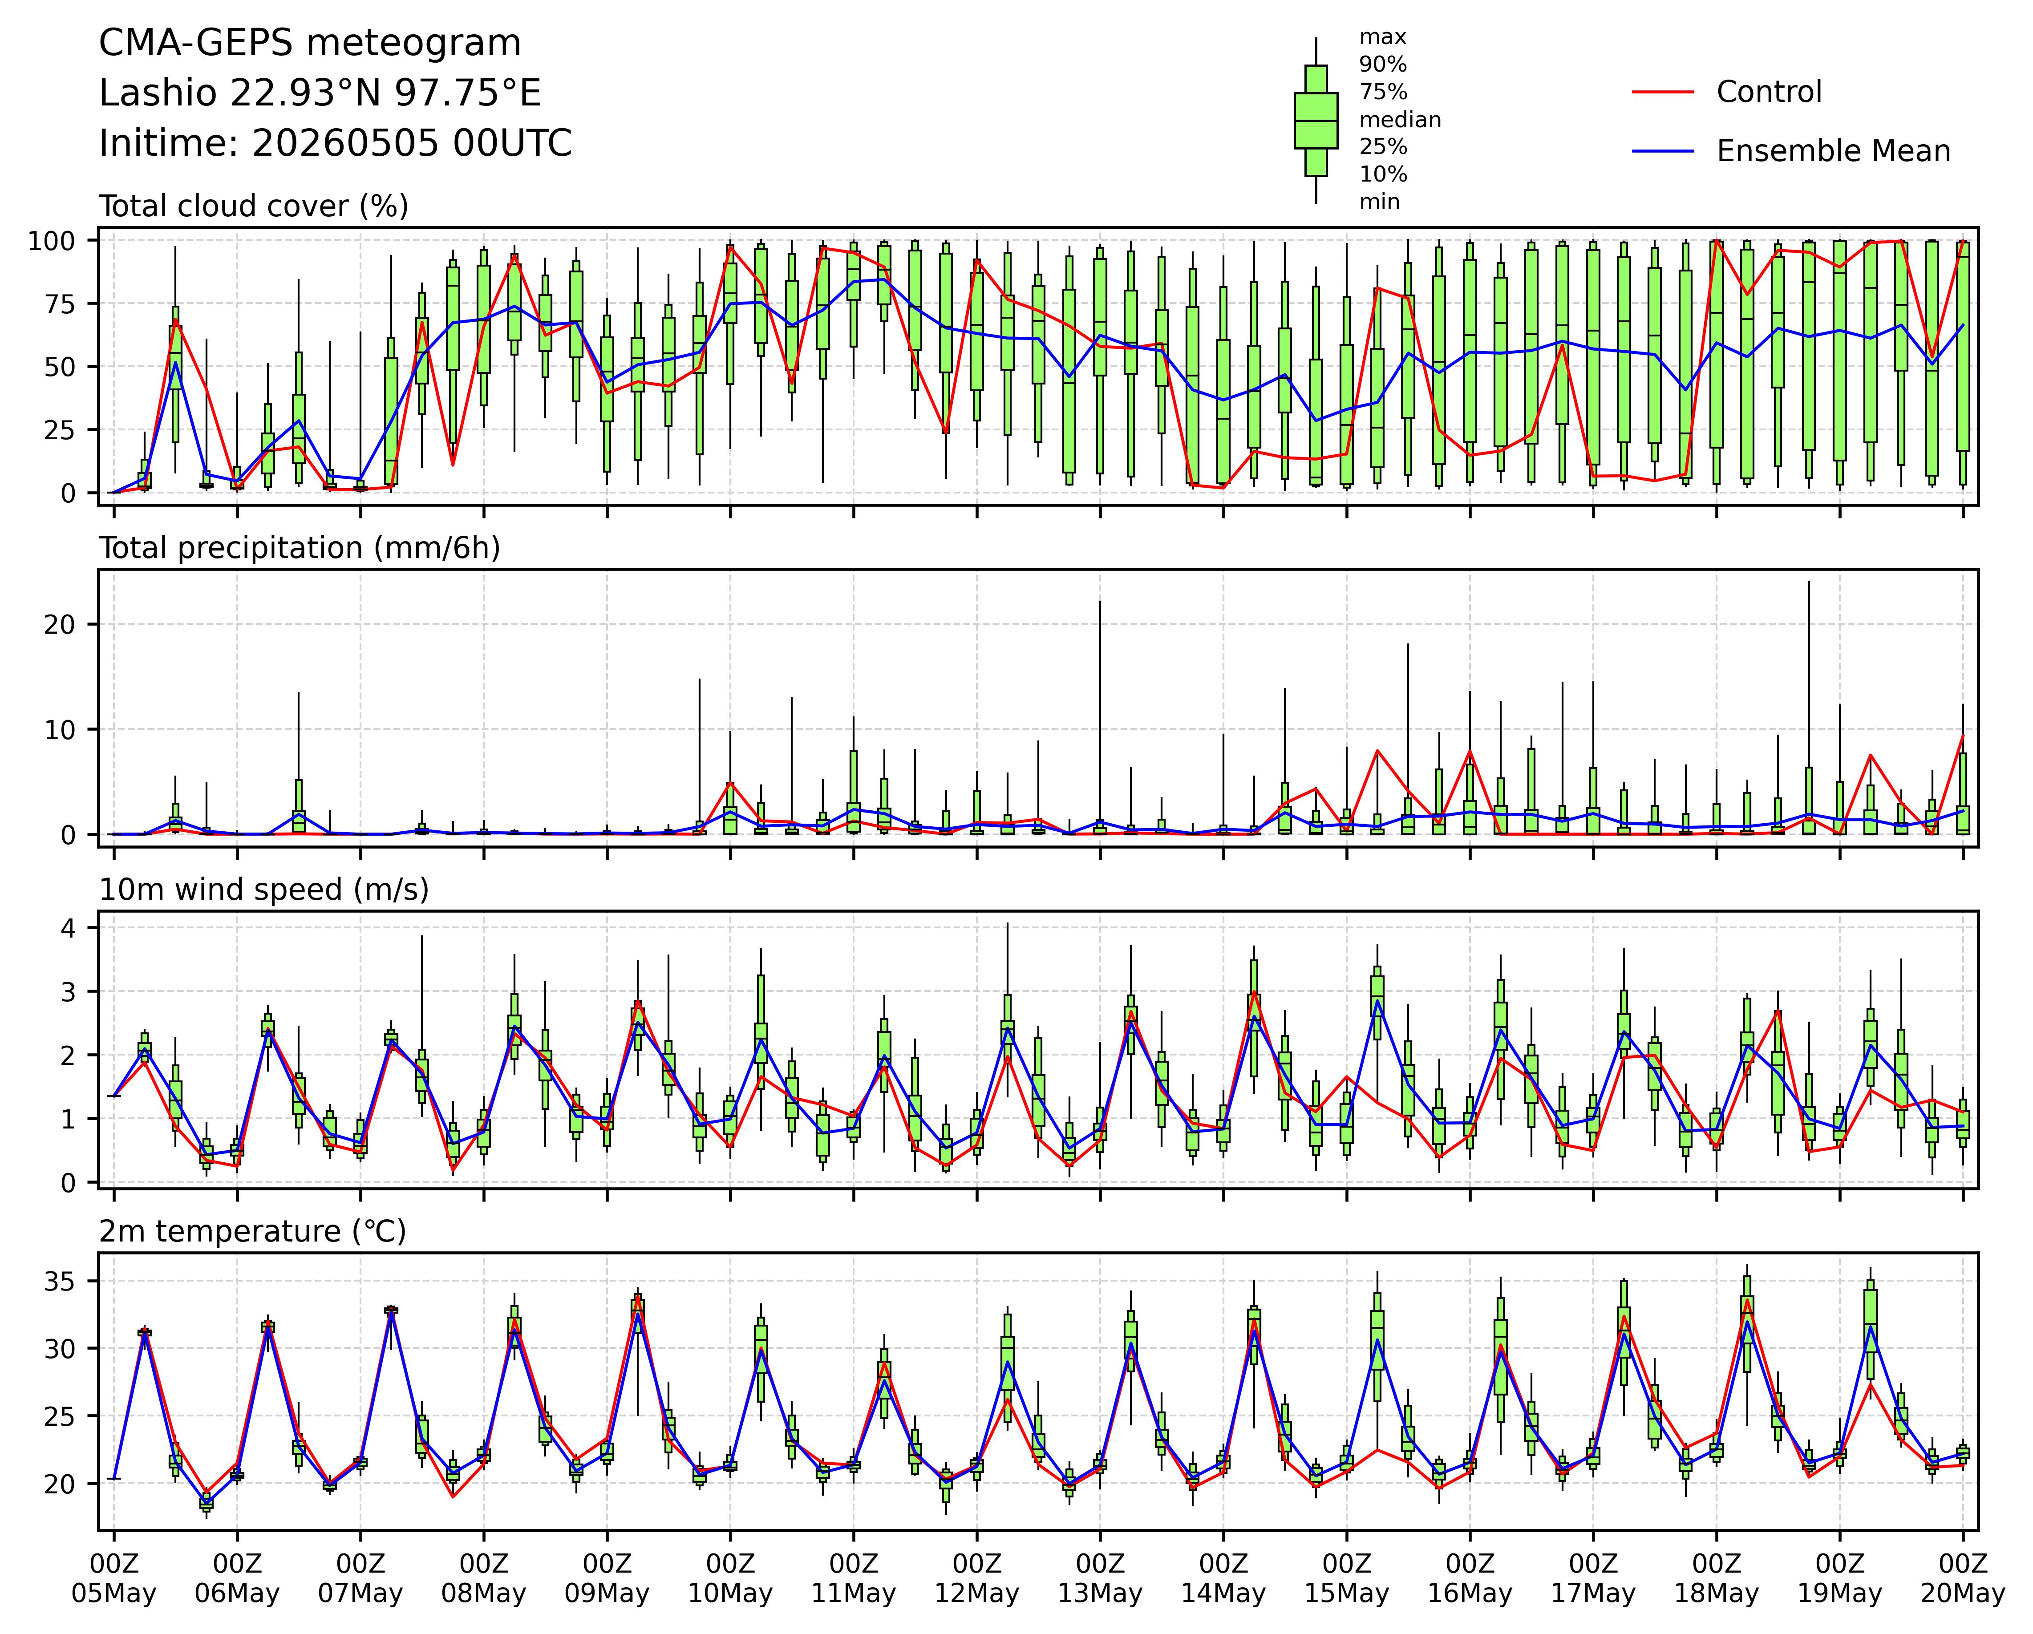Screen dimensions: 2033x1634
Task: Click the Total precipitation (mm/6h) panel title
Action: pyautogui.click(x=300, y=549)
